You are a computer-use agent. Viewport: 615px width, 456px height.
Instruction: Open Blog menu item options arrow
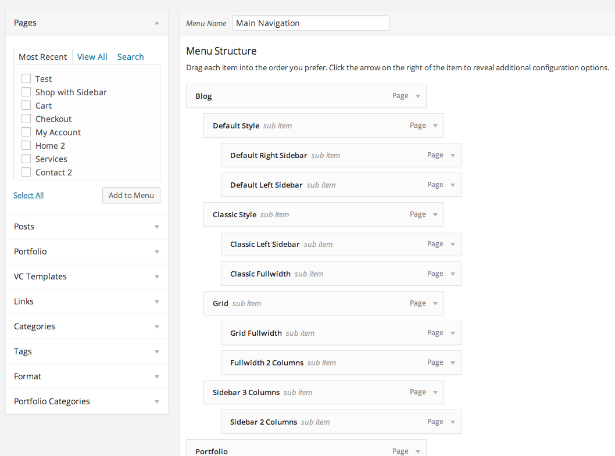click(417, 96)
